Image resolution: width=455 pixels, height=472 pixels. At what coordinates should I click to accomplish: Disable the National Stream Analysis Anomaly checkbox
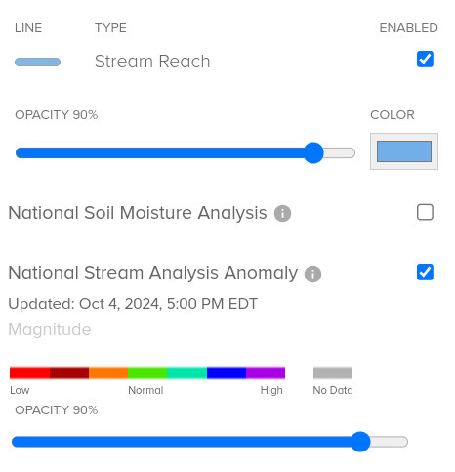pyautogui.click(x=425, y=272)
